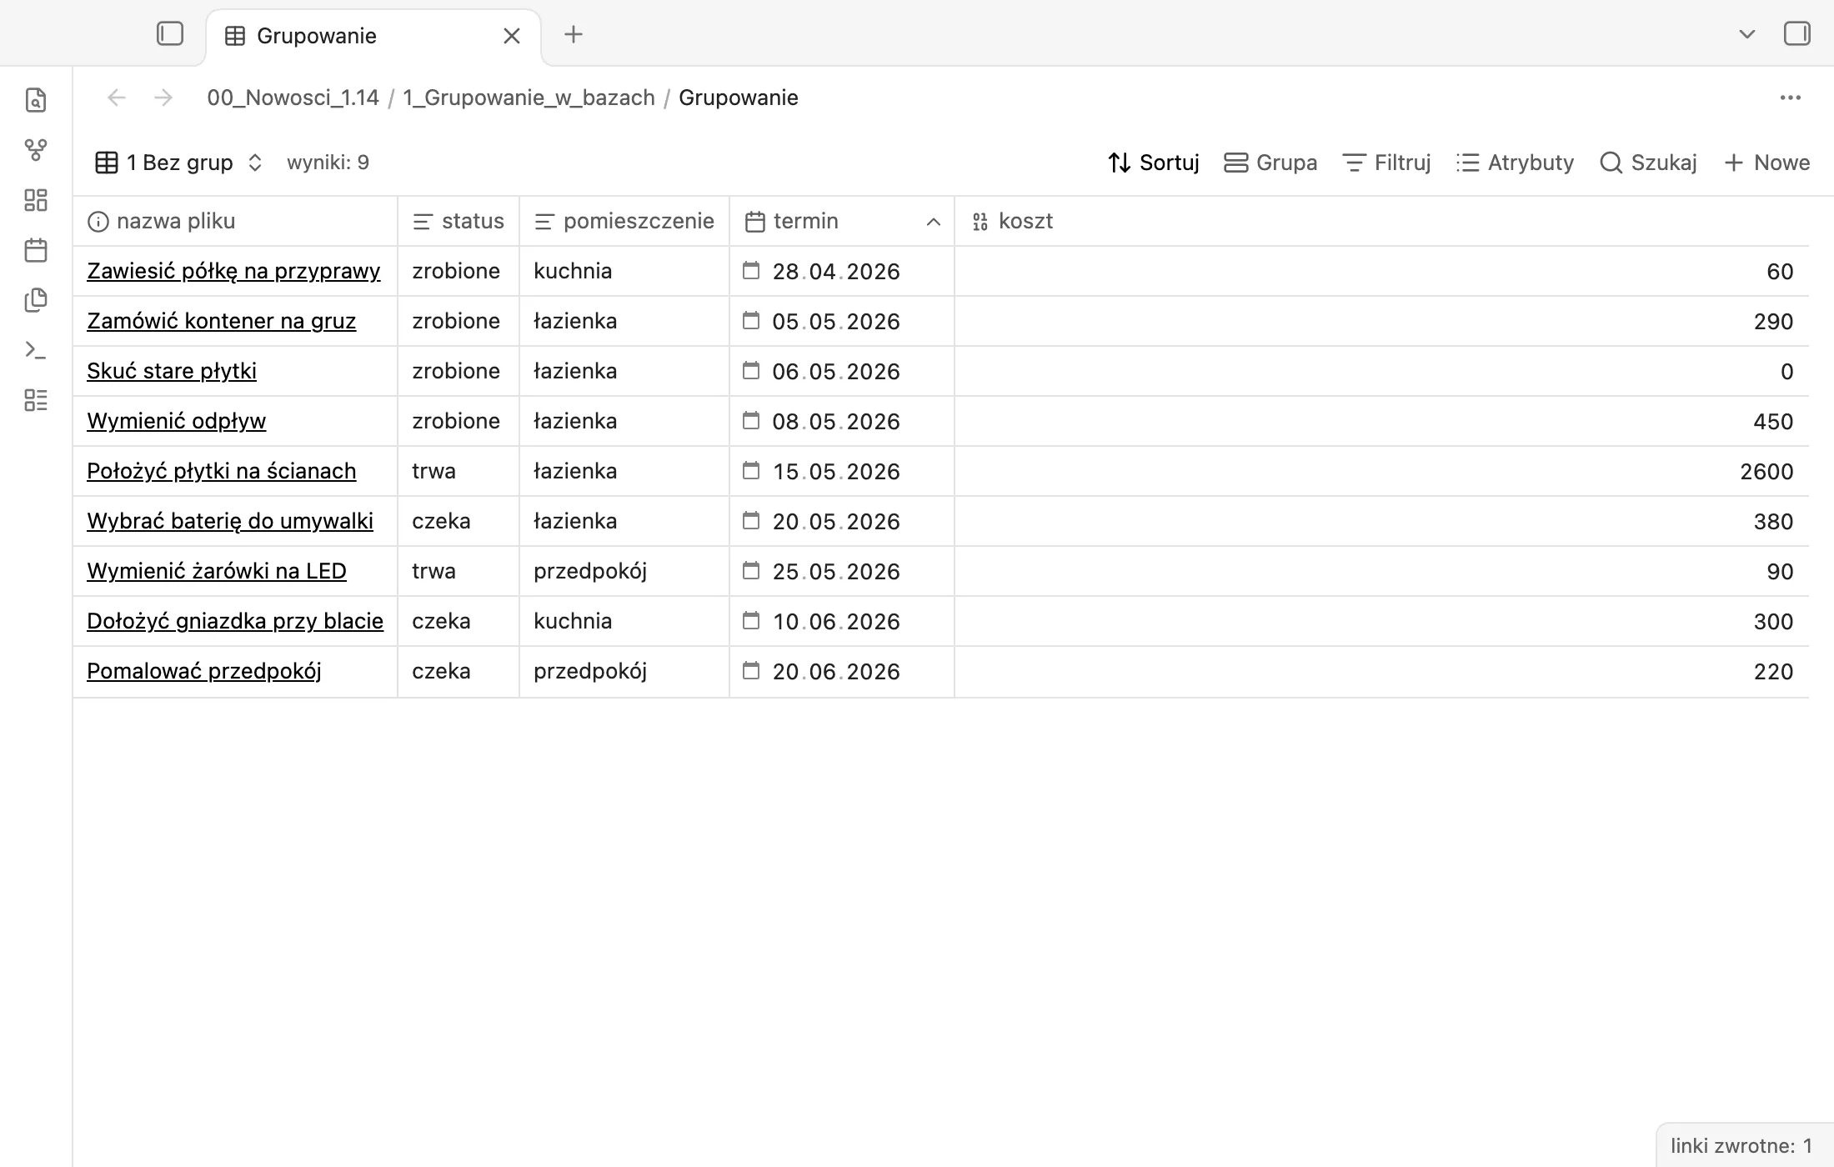
Task: Toggle sort direction arrow on termin column
Action: coord(934,222)
